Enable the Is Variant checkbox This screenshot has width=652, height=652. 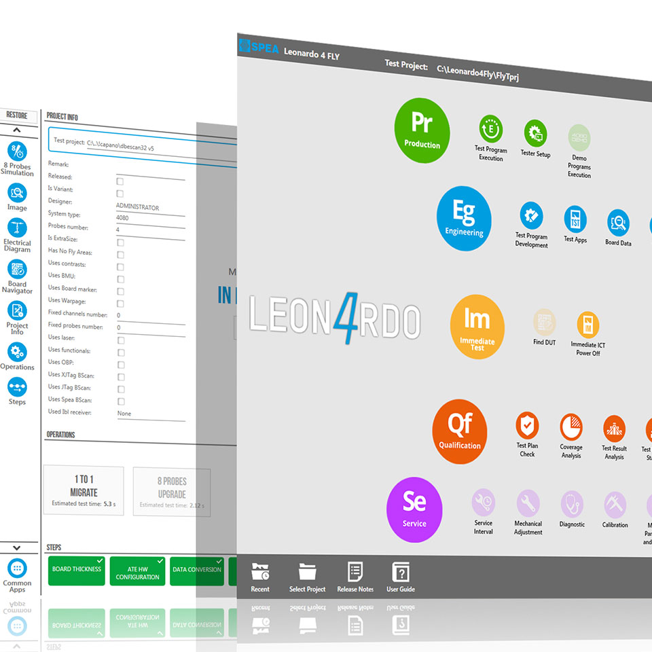[120, 194]
